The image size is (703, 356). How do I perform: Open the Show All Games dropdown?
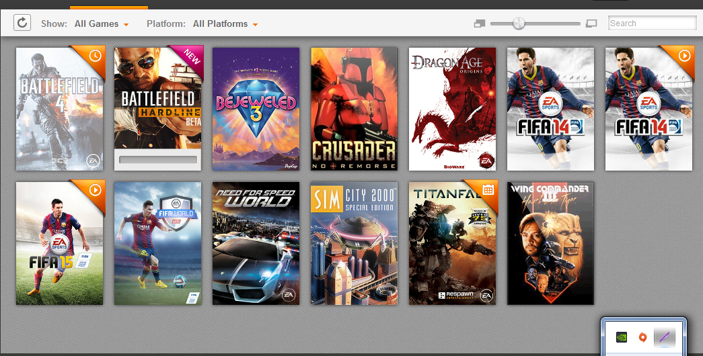[x=102, y=24]
